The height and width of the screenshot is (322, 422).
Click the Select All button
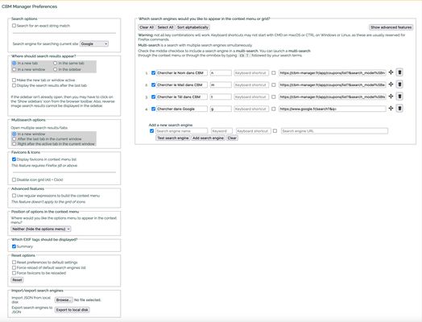click(x=165, y=27)
